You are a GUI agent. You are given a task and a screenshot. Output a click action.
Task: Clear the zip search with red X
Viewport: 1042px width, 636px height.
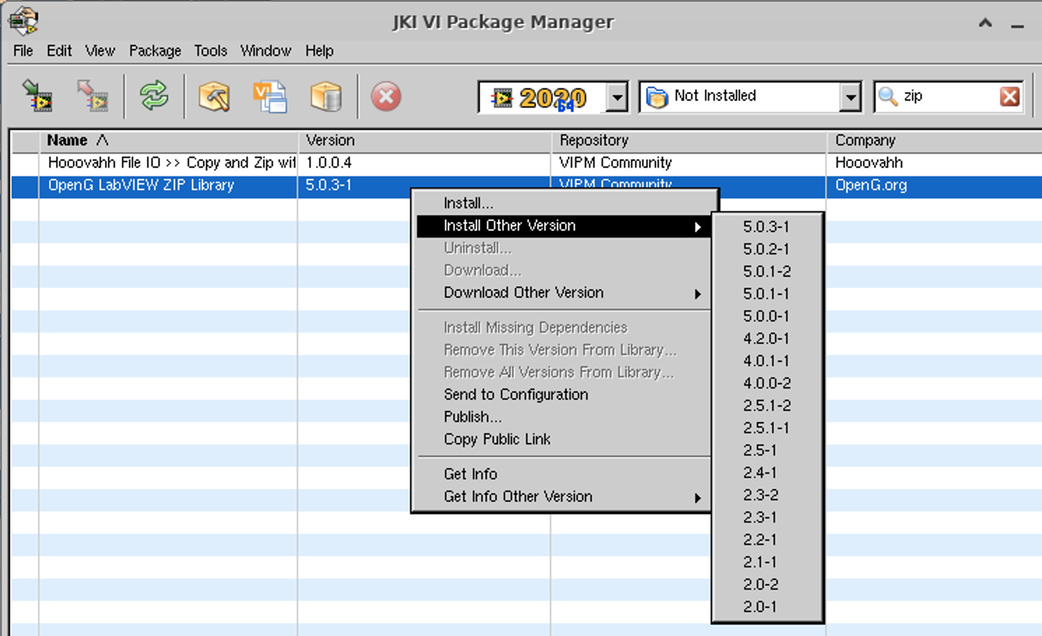pyautogui.click(x=1010, y=96)
